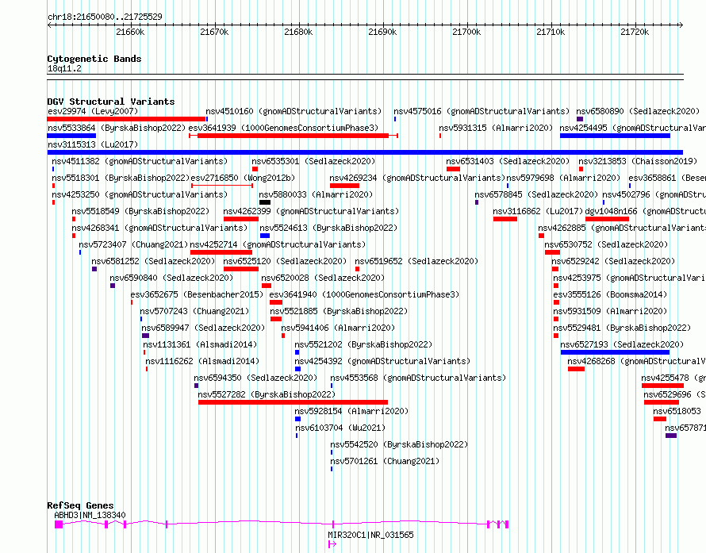Open esv3652675 (Besenbacher2015) label
Viewport: 706px width, 553px height.
tap(198, 294)
